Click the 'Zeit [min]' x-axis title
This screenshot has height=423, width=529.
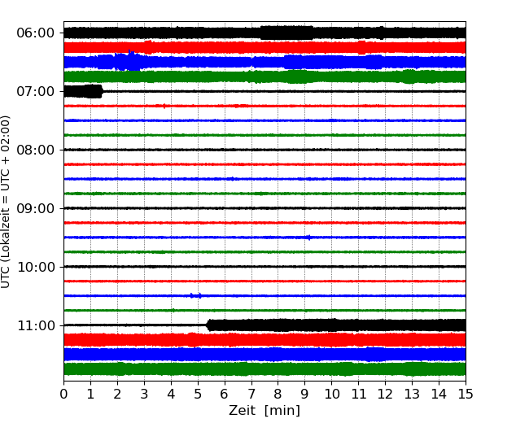click(x=264, y=411)
